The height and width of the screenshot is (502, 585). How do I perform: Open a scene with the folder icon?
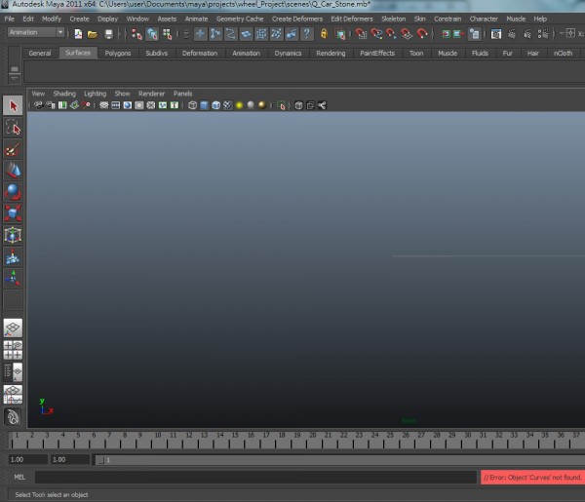[x=93, y=34]
